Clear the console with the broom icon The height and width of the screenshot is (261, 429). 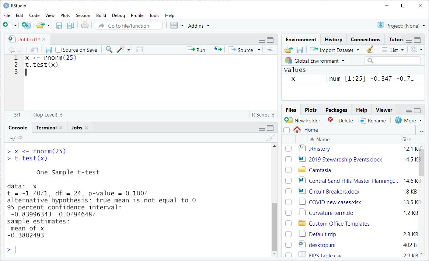[269, 137]
